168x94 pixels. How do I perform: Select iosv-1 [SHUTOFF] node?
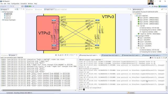coord(144,40)
